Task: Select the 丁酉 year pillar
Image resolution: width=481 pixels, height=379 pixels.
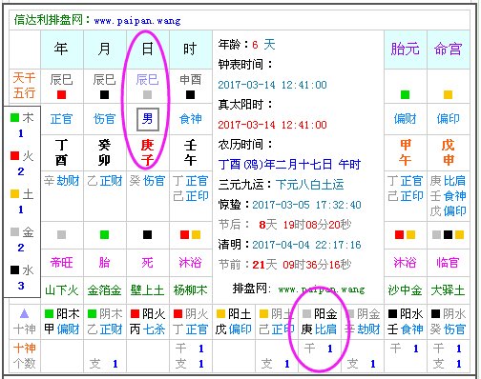Action: point(61,152)
